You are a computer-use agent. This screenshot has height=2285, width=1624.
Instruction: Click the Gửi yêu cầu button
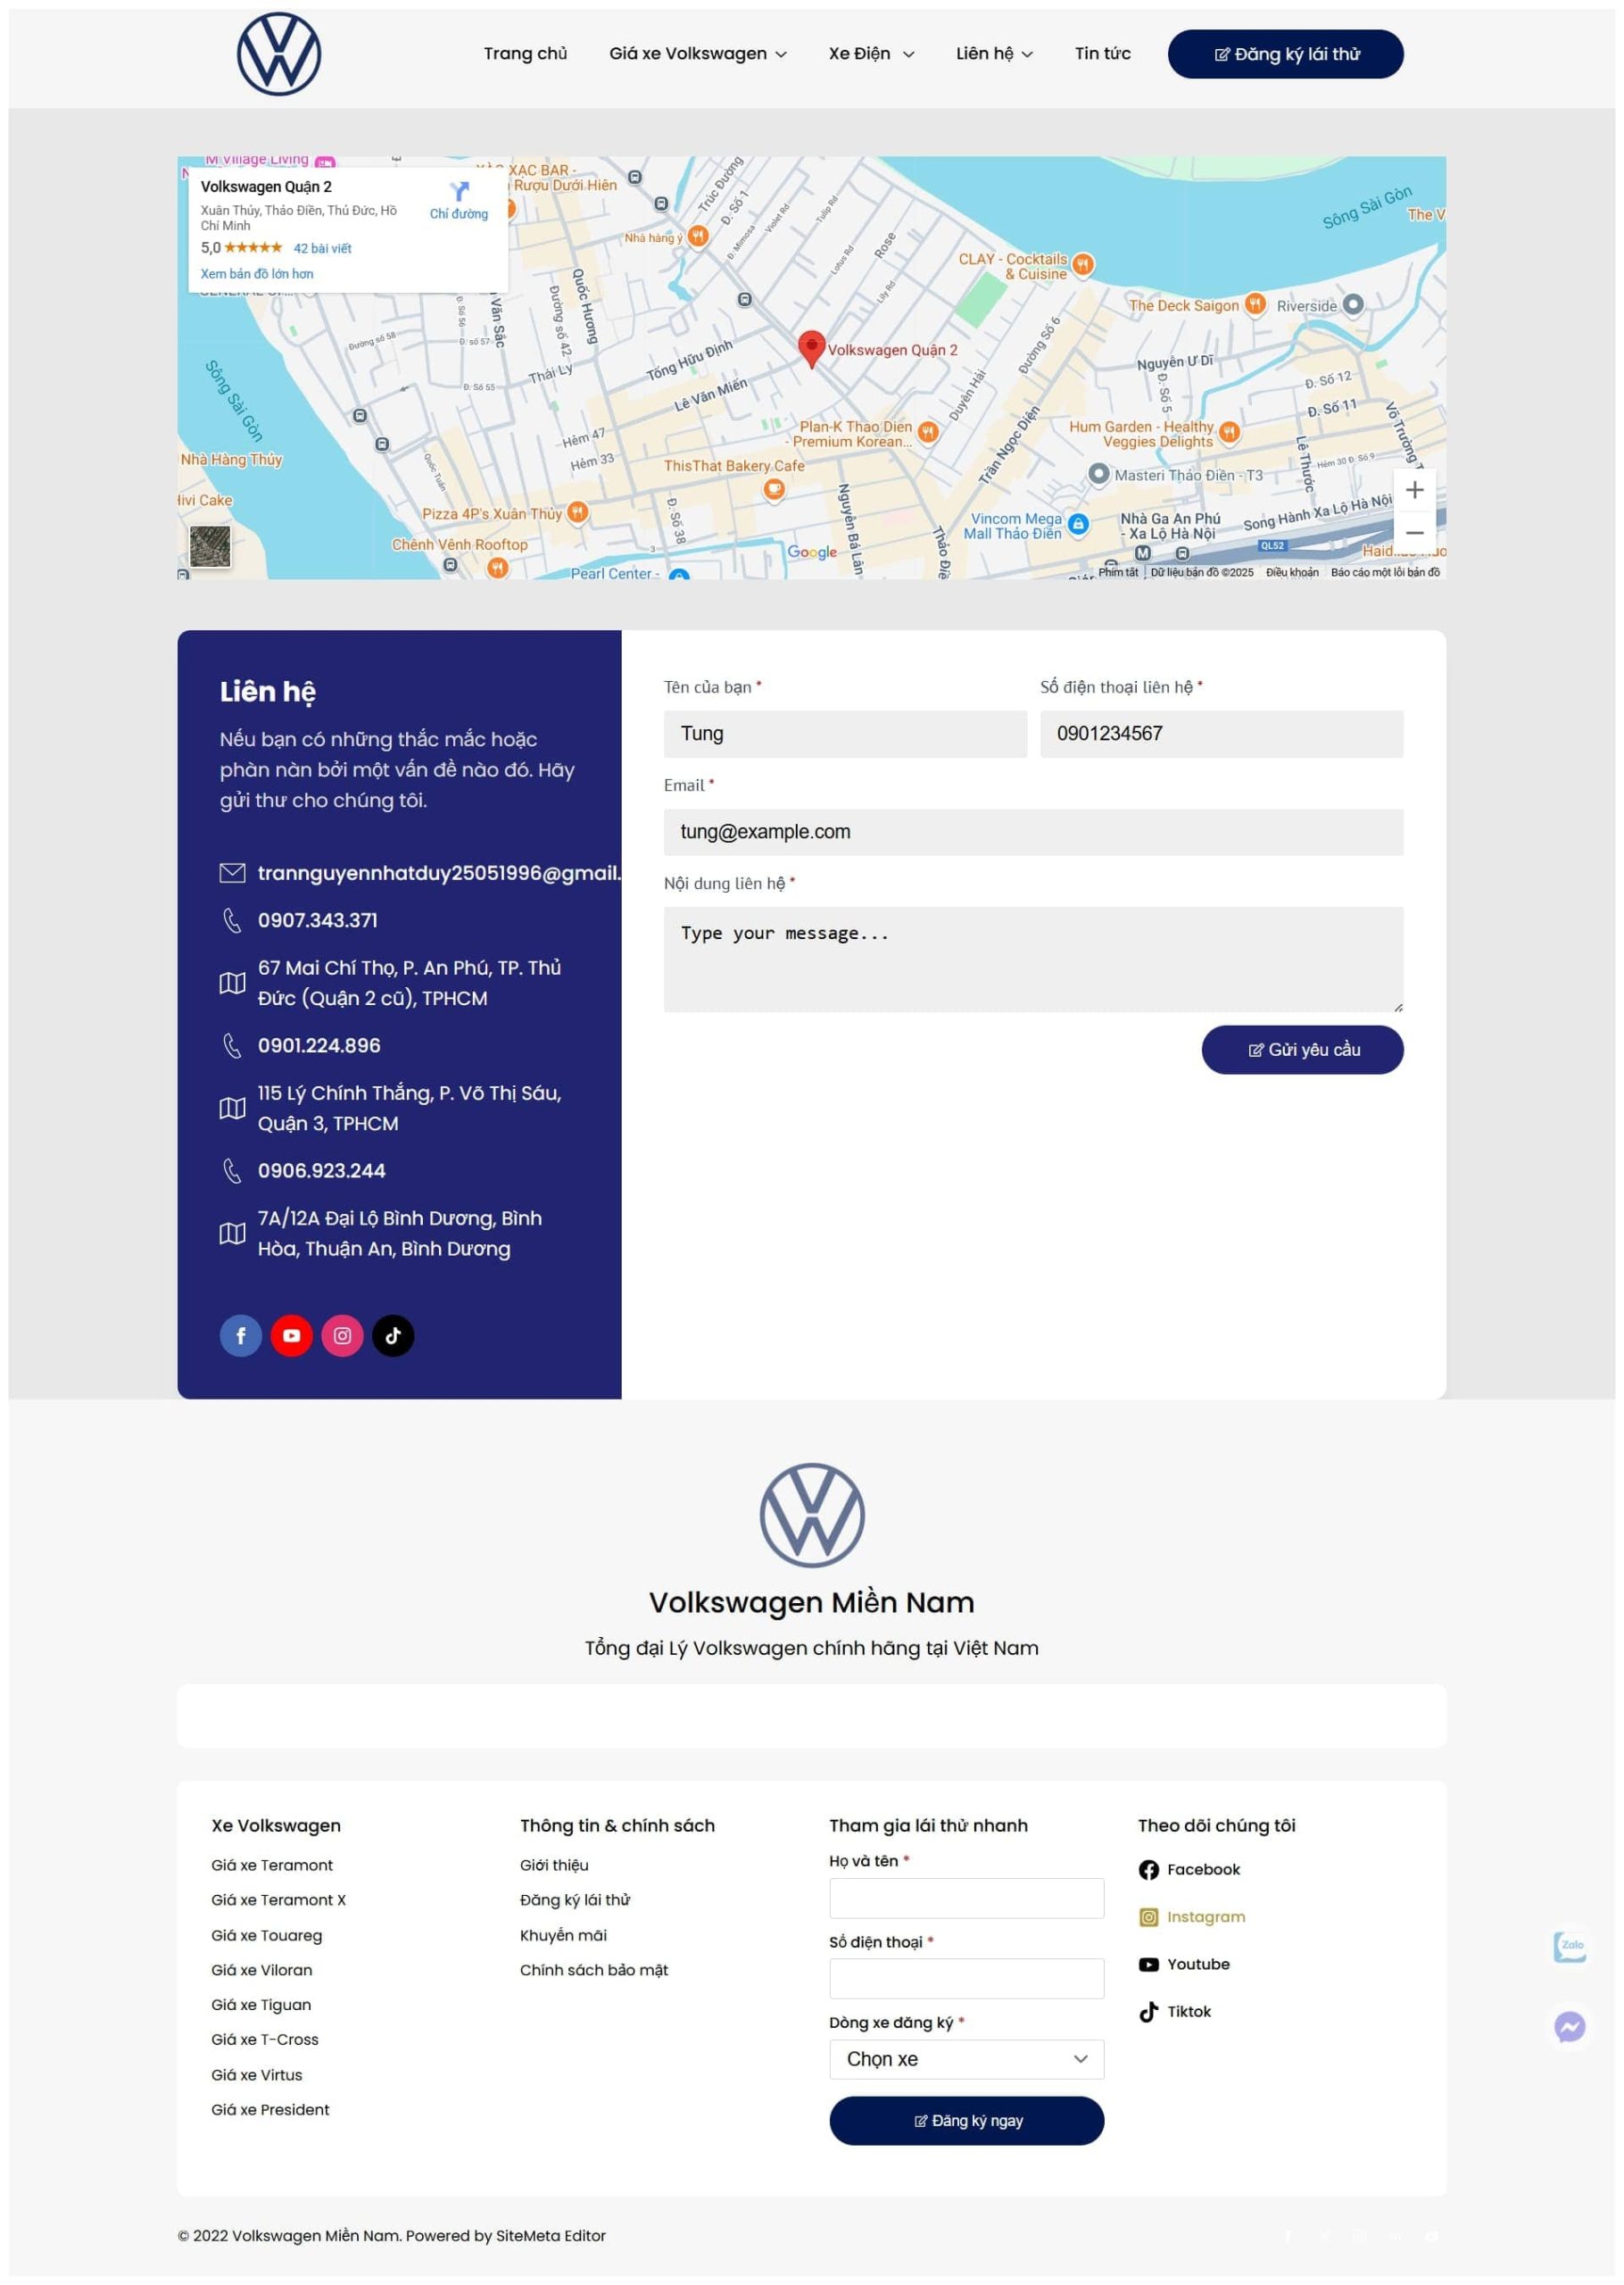[1302, 1049]
